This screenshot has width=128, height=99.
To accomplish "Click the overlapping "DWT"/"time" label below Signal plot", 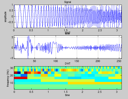I will pos(68,33).
